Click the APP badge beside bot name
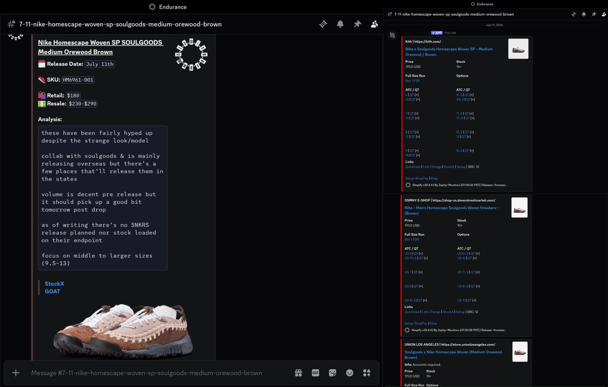The width and height of the screenshot is (608, 387). (x=436, y=32)
